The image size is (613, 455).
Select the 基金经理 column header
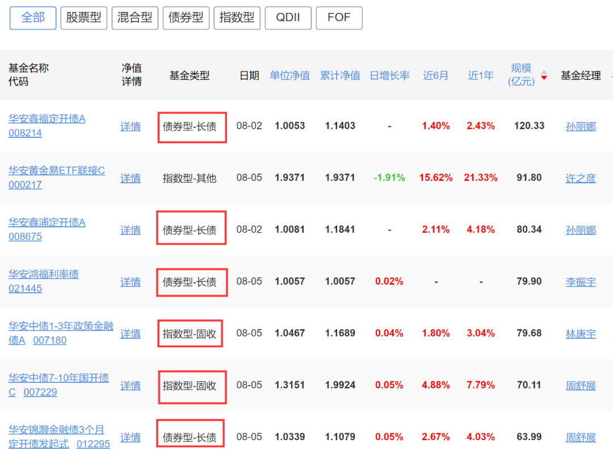(581, 75)
